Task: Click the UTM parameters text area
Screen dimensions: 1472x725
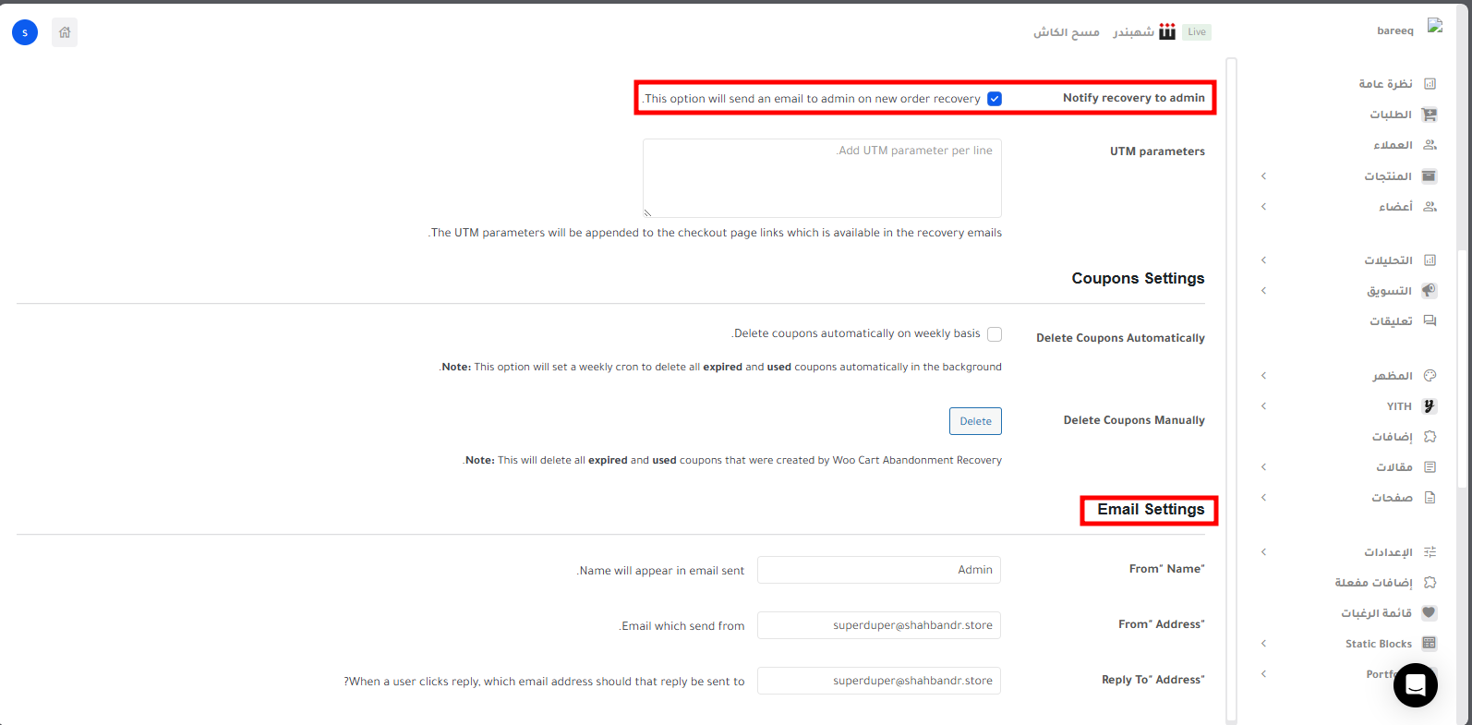Action: coord(822,178)
